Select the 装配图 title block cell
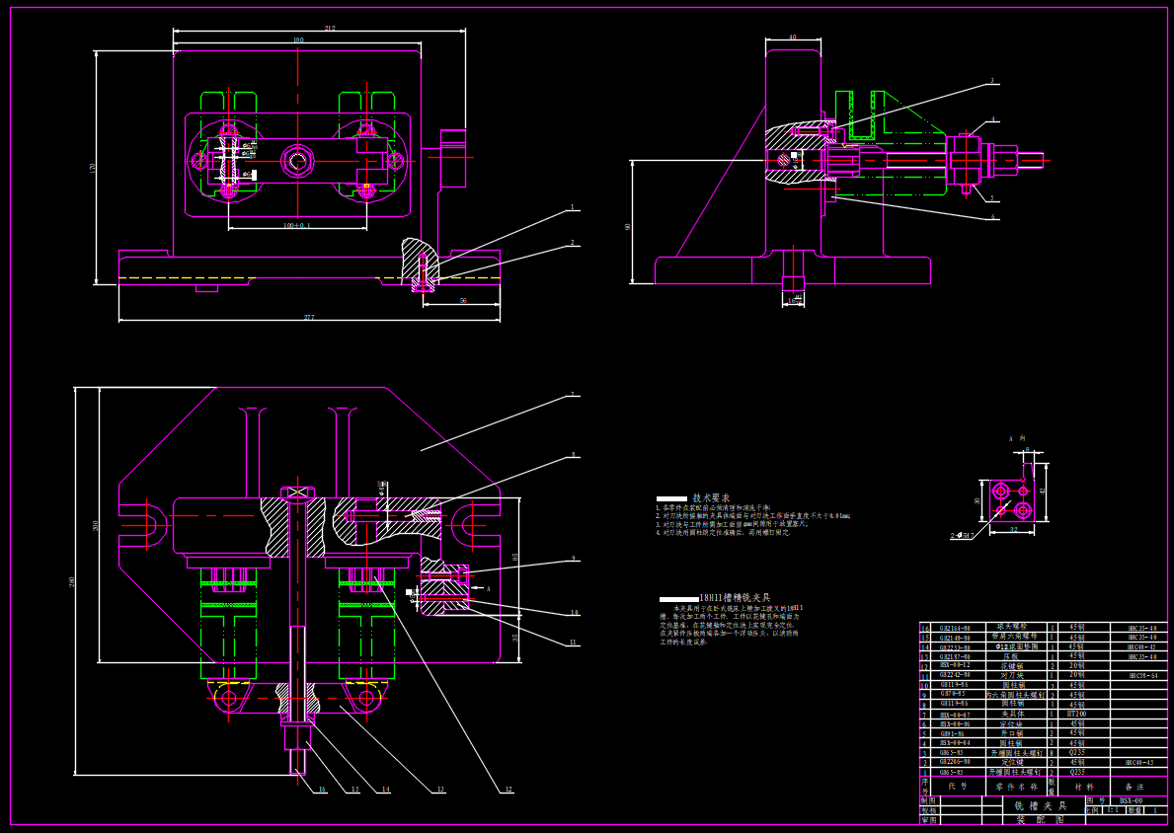This screenshot has width=1174, height=833. pos(1045,819)
